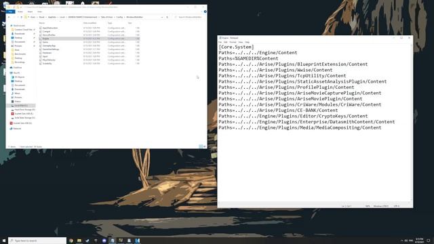Select the first file in the list
This screenshot has width=434, height=244.
pos(89,28)
